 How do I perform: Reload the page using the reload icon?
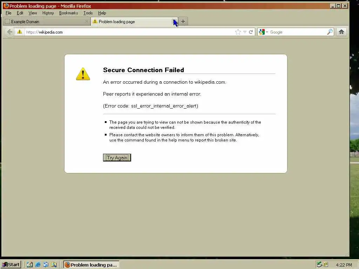pyautogui.click(x=251, y=32)
